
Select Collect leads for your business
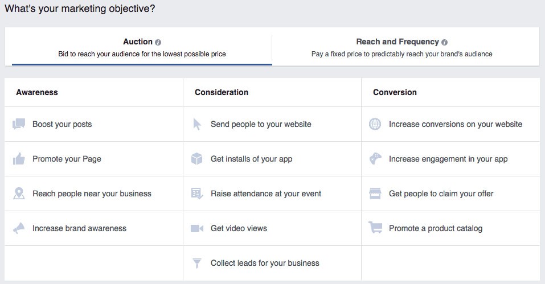(265, 263)
